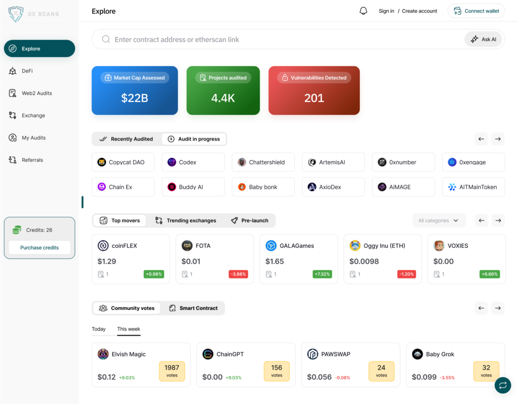The width and height of the screenshot is (518, 404).
Task: Select the Today tab
Action: (99, 329)
